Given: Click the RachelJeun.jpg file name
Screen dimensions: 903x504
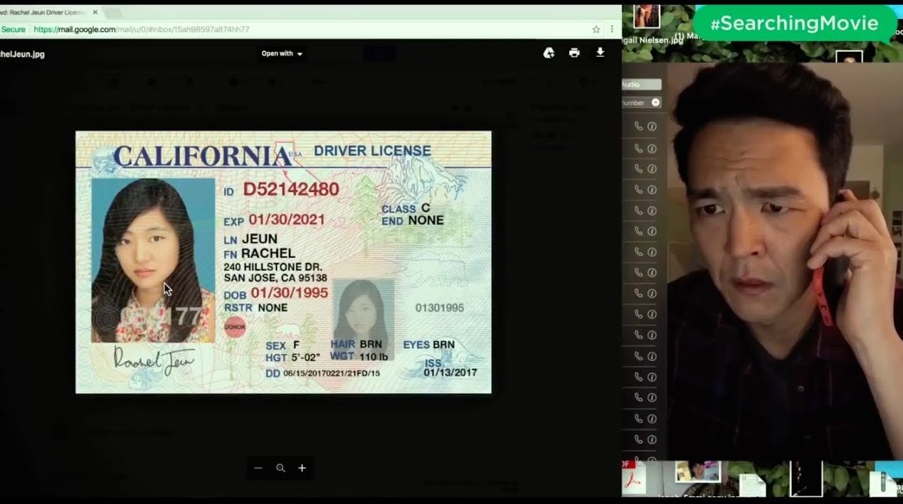Looking at the screenshot, I should 22,54.
